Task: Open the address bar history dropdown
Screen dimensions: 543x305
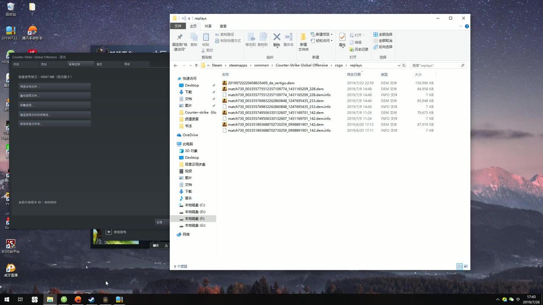Action: pos(399,66)
